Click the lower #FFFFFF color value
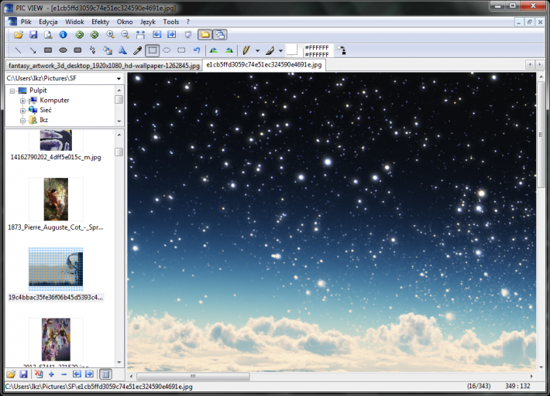Screen dimensions: 550x396 click(x=317, y=55)
